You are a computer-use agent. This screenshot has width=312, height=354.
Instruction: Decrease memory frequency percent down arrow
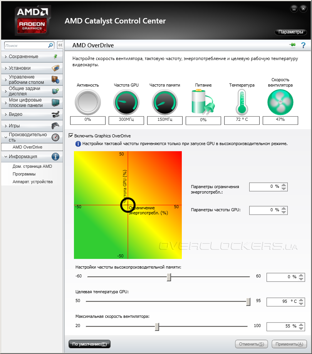(x=301, y=279)
